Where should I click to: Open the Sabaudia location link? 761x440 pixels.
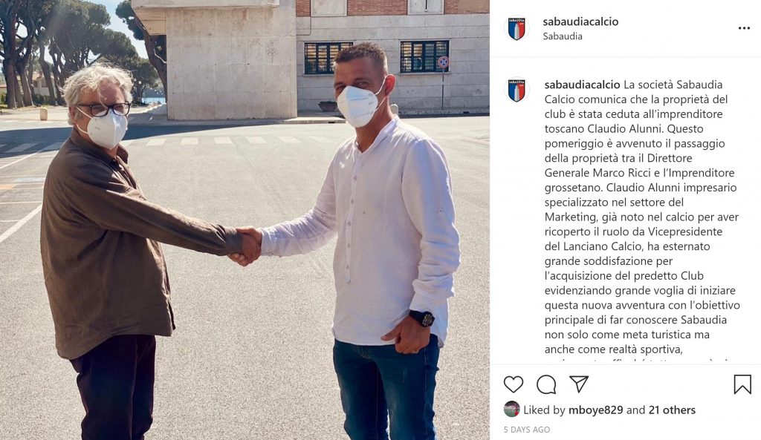563,36
